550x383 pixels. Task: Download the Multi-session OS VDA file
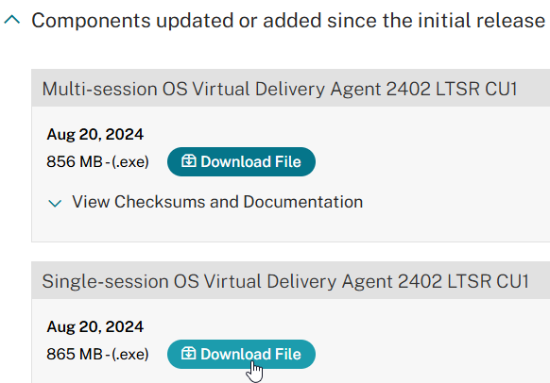(241, 161)
